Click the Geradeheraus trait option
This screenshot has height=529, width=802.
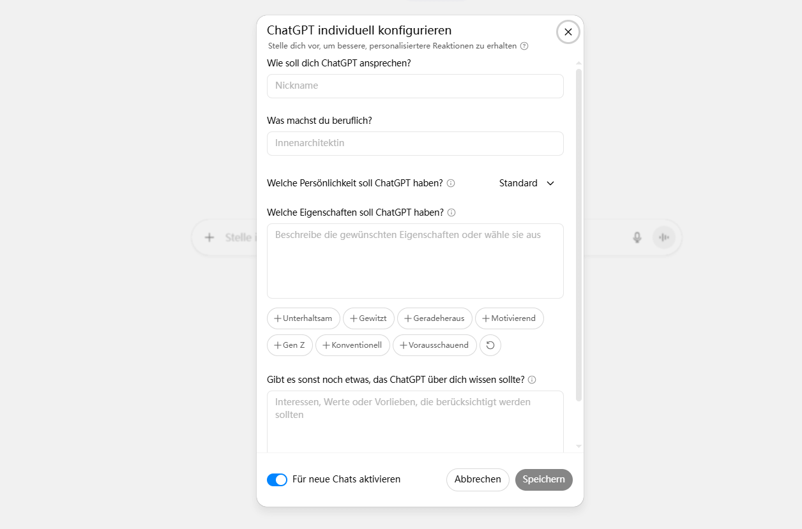(434, 318)
